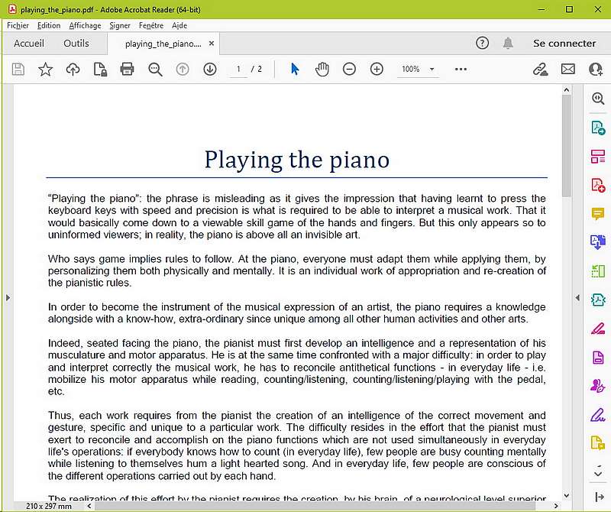Close the playing_the_piano tab
611x512 pixels.
212,44
